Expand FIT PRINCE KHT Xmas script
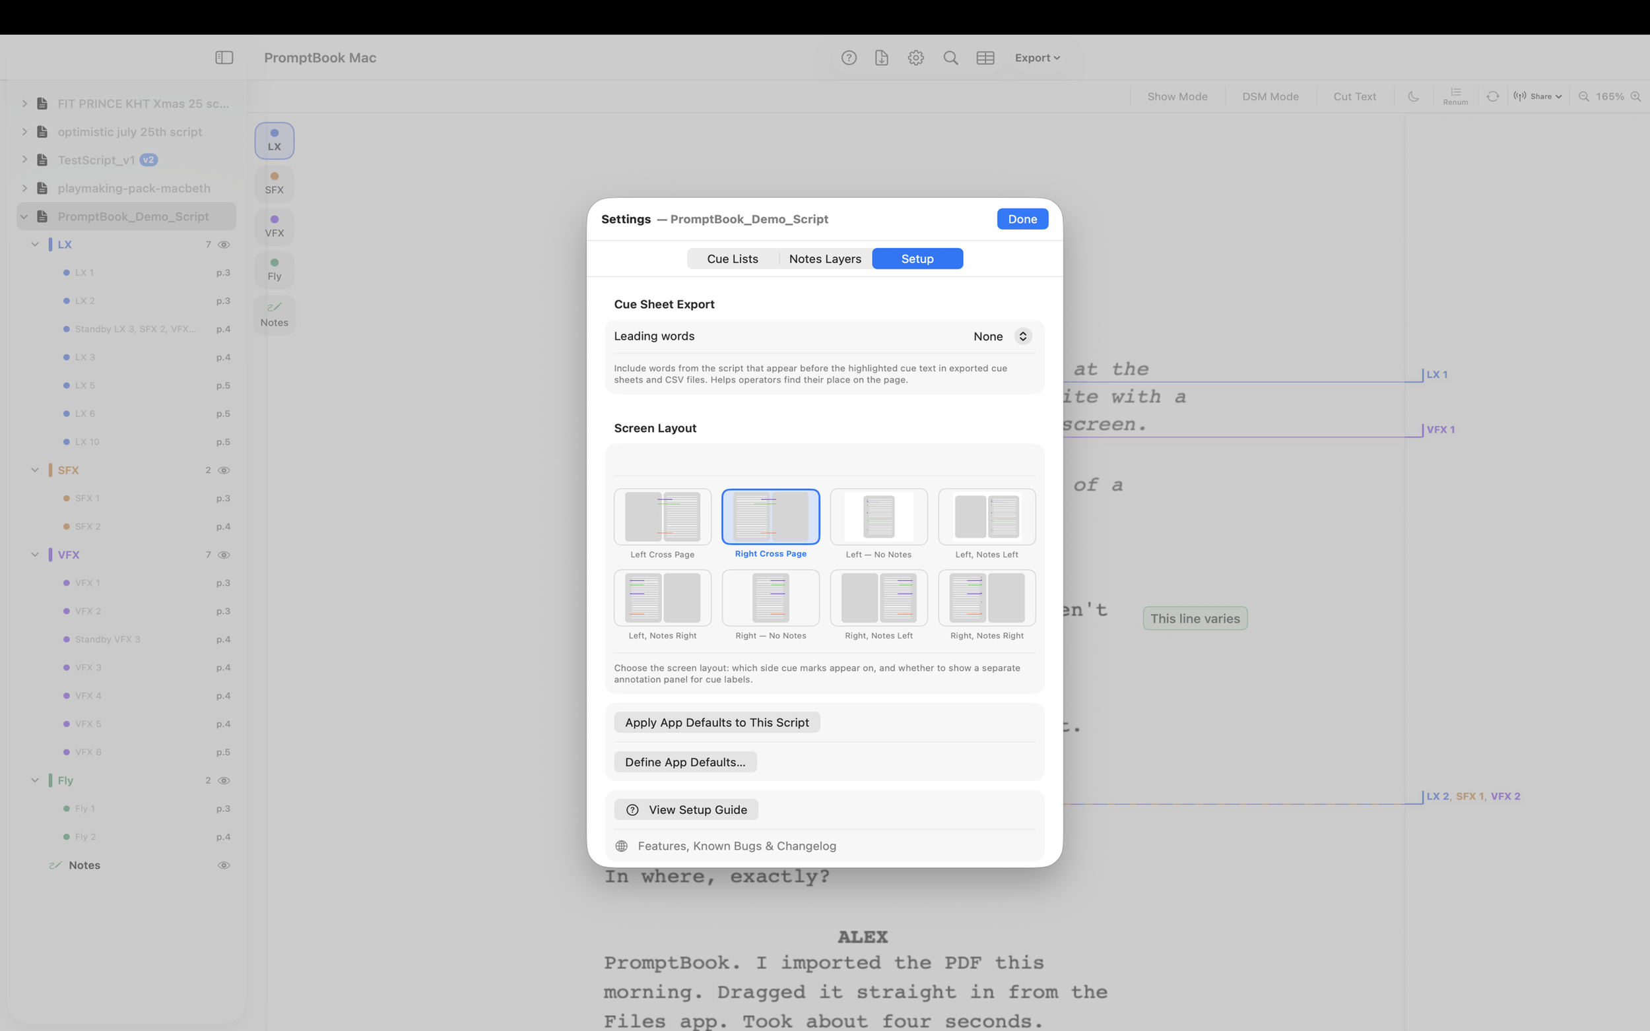The image size is (1650, 1031). [x=24, y=104]
